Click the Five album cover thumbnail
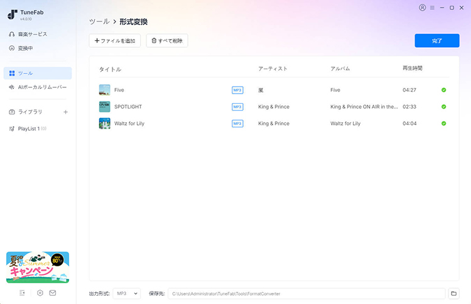 (x=104, y=90)
